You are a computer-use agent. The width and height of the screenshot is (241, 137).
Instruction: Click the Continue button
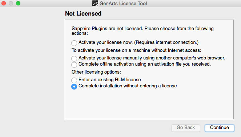click(219, 128)
